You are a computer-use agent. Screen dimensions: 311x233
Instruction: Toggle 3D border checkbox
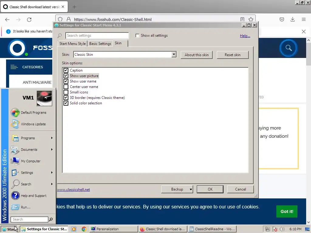coord(66,98)
